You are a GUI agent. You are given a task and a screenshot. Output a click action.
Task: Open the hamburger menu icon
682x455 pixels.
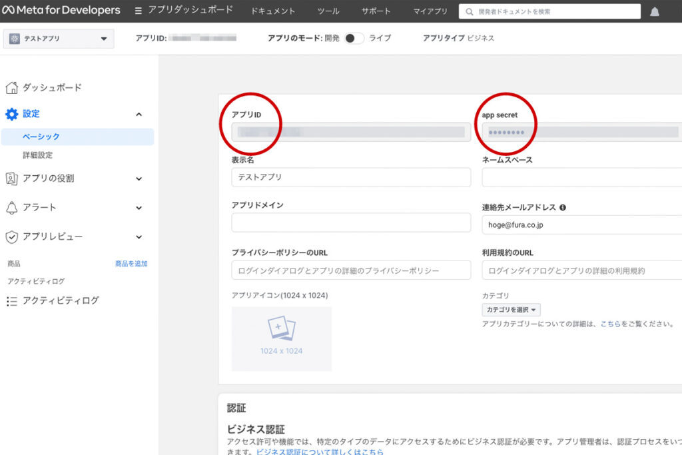139,11
